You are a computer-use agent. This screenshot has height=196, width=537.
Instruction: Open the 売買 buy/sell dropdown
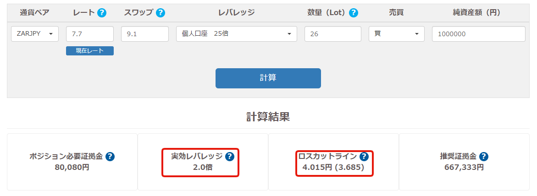tap(396, 34)
